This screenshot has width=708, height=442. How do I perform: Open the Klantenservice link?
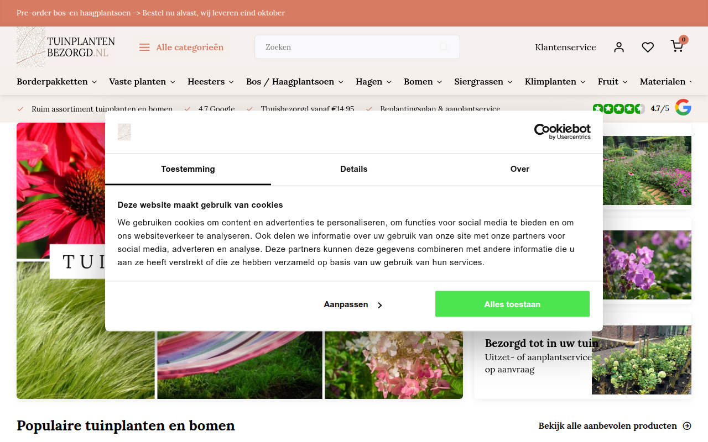pyautogui.click(x=565, y=48)
